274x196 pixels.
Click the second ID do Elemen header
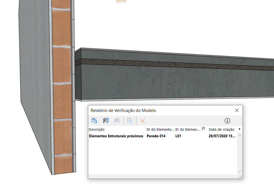(187, 129)
